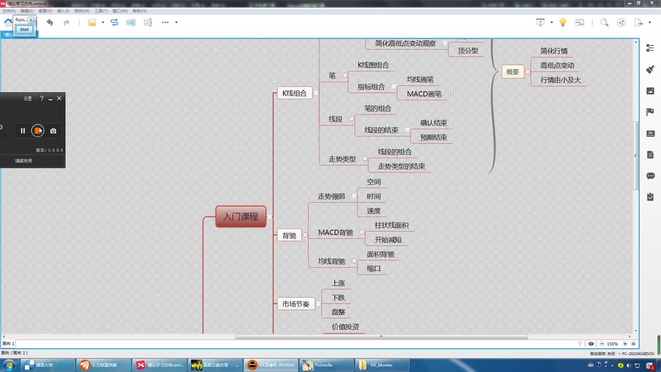This screenshot has width=661, height=372.
Task: Collapse the 背驰 branch
Action: [305, 235]
